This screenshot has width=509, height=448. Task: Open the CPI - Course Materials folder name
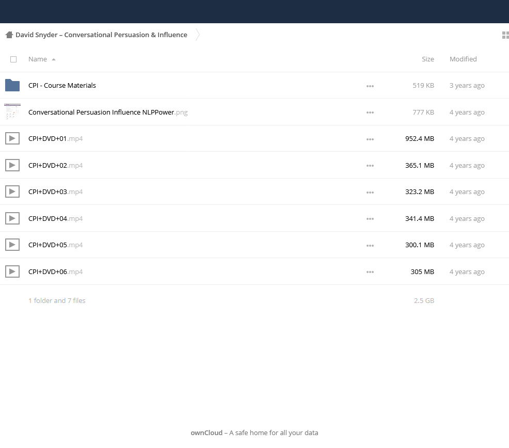[x=62, y=85]
